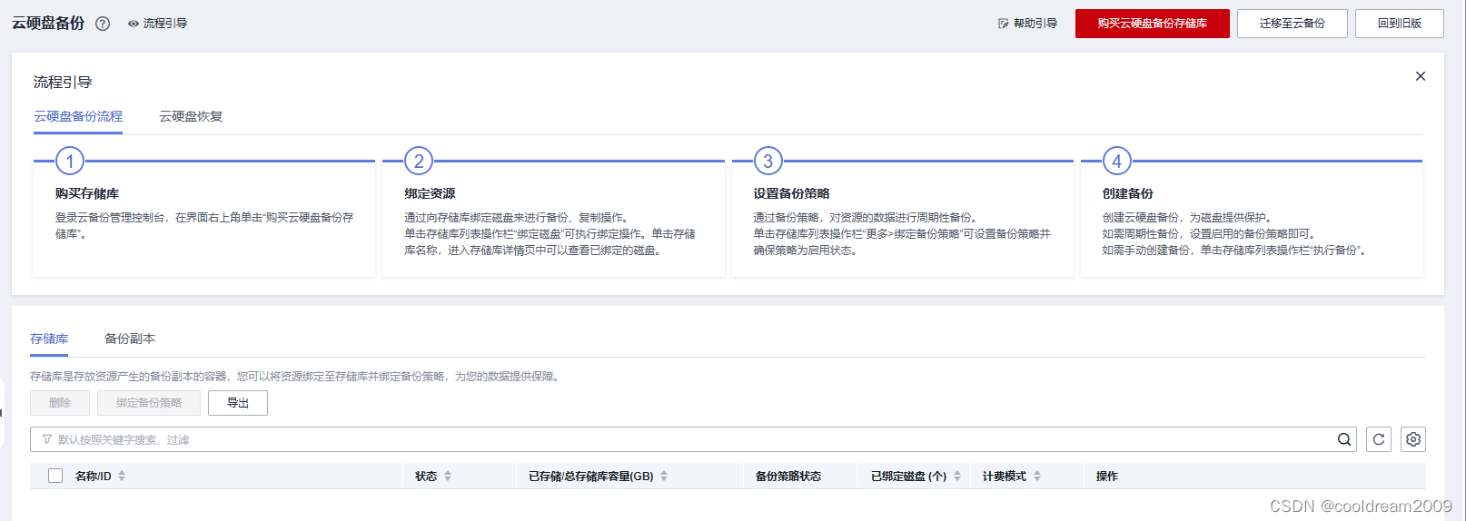The image size is (1466, 521).
Task: Select 购买存储库 step heading
Action: coord(87,193)
